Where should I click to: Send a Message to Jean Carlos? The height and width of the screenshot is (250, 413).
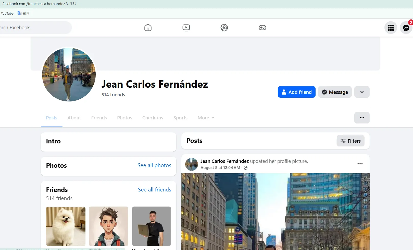(x=335, y=92)
